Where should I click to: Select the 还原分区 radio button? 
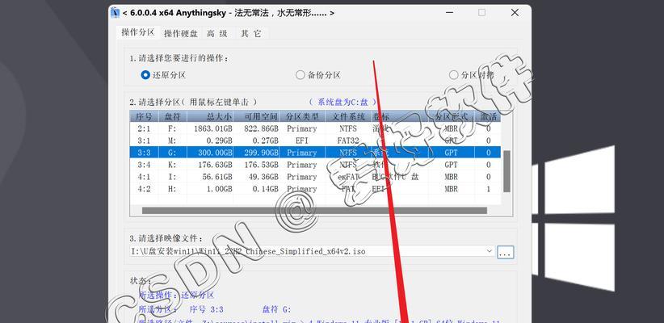click(163, 75)
